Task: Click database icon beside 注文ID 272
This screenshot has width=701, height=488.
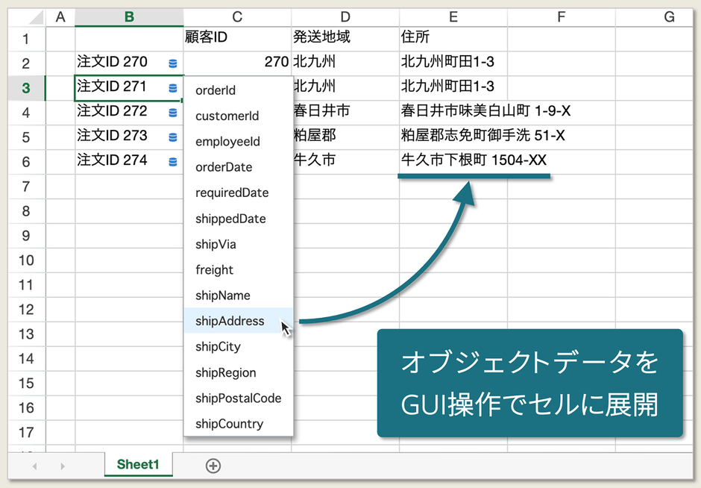Action: point(173,113)
